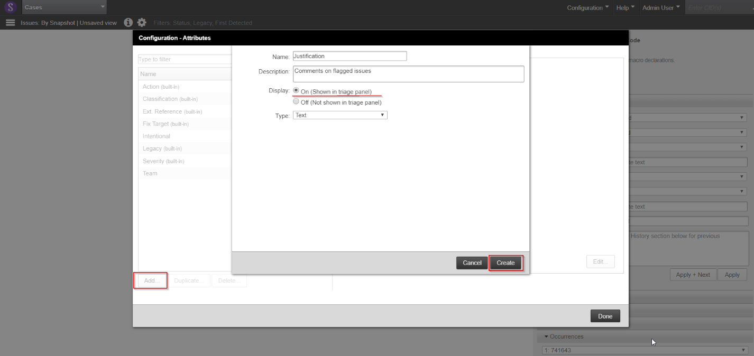Open the Cases project dropdown
Viewport: 754px width, 356px height.
pyautogui.click(x=64, y=7)
